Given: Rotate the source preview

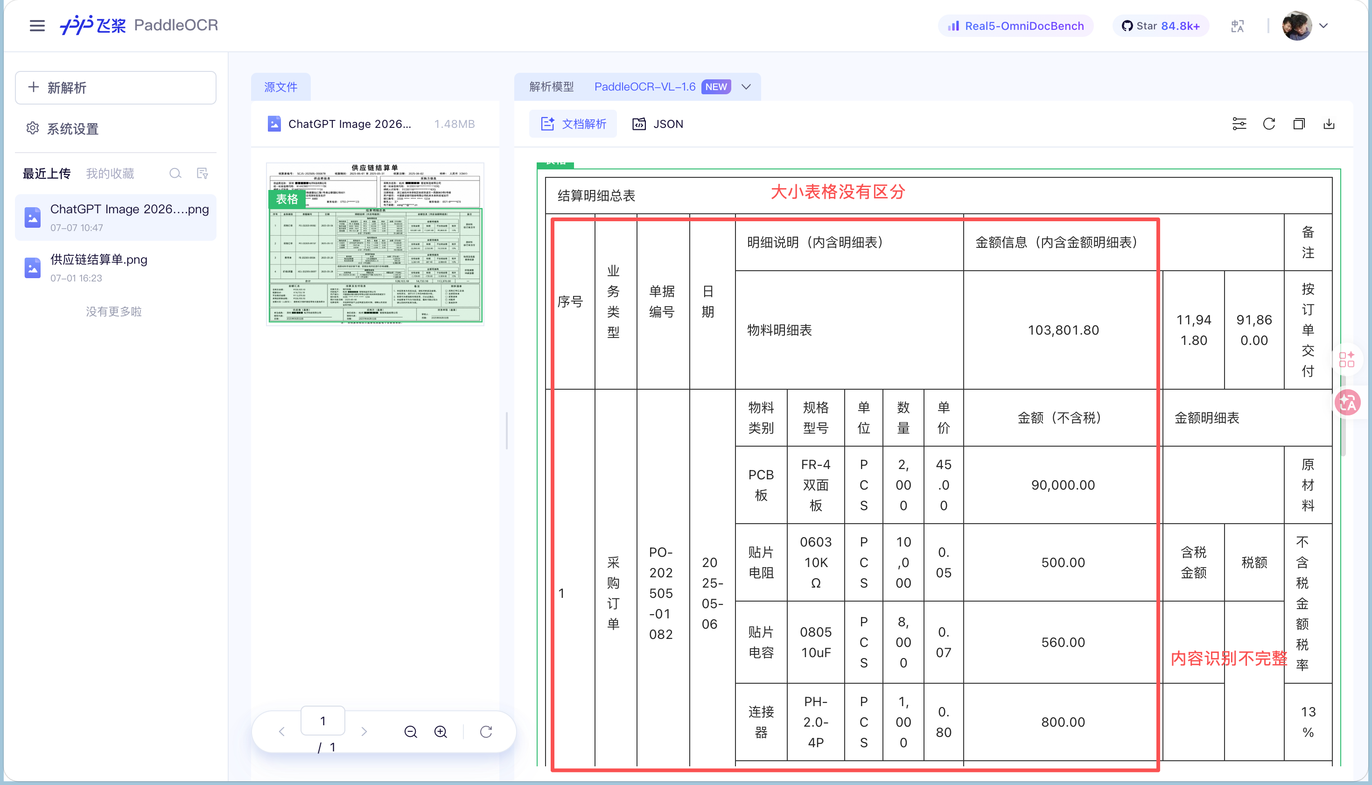Looking at the screenshot, I should 486,732.
